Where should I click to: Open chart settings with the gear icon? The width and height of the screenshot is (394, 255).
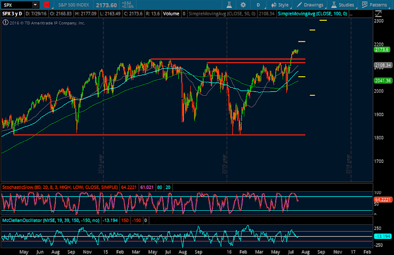243,5
